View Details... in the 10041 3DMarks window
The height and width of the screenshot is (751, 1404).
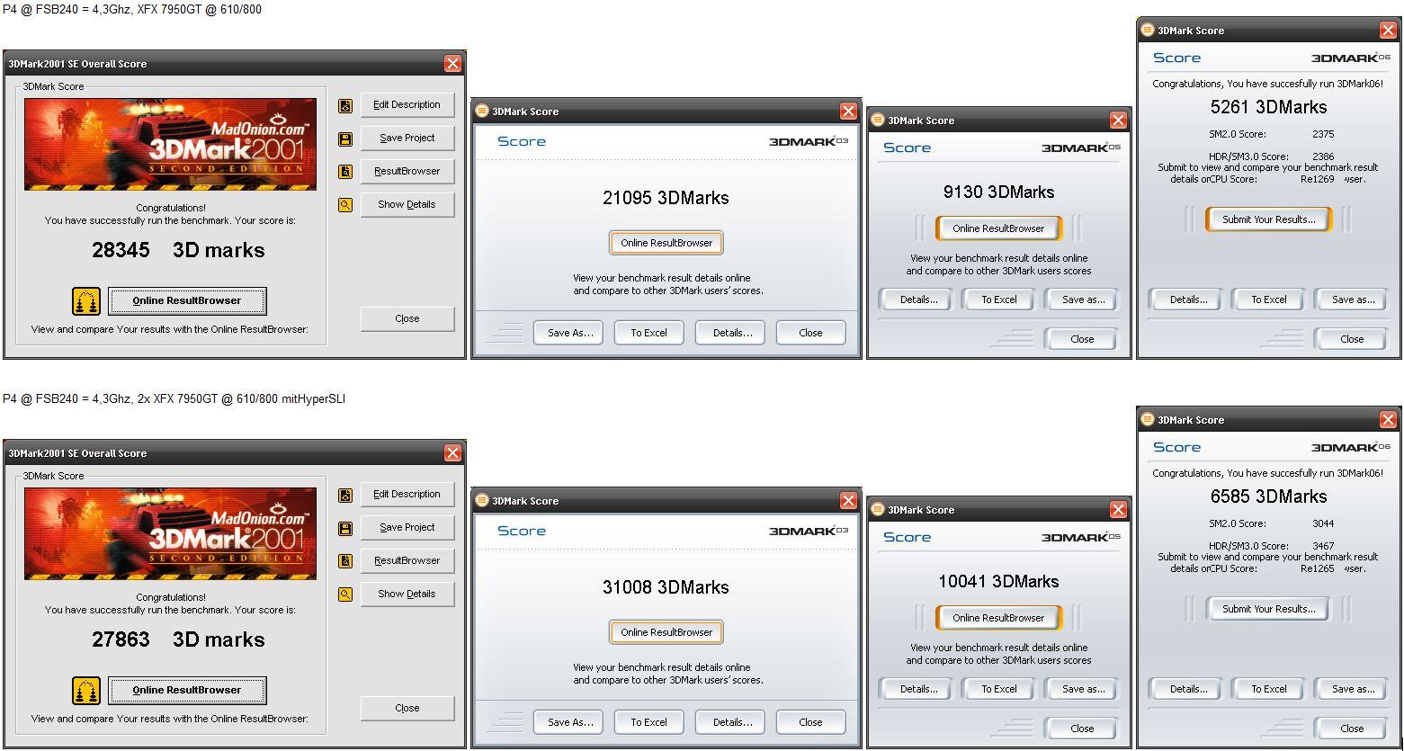[x=918, y=689]
